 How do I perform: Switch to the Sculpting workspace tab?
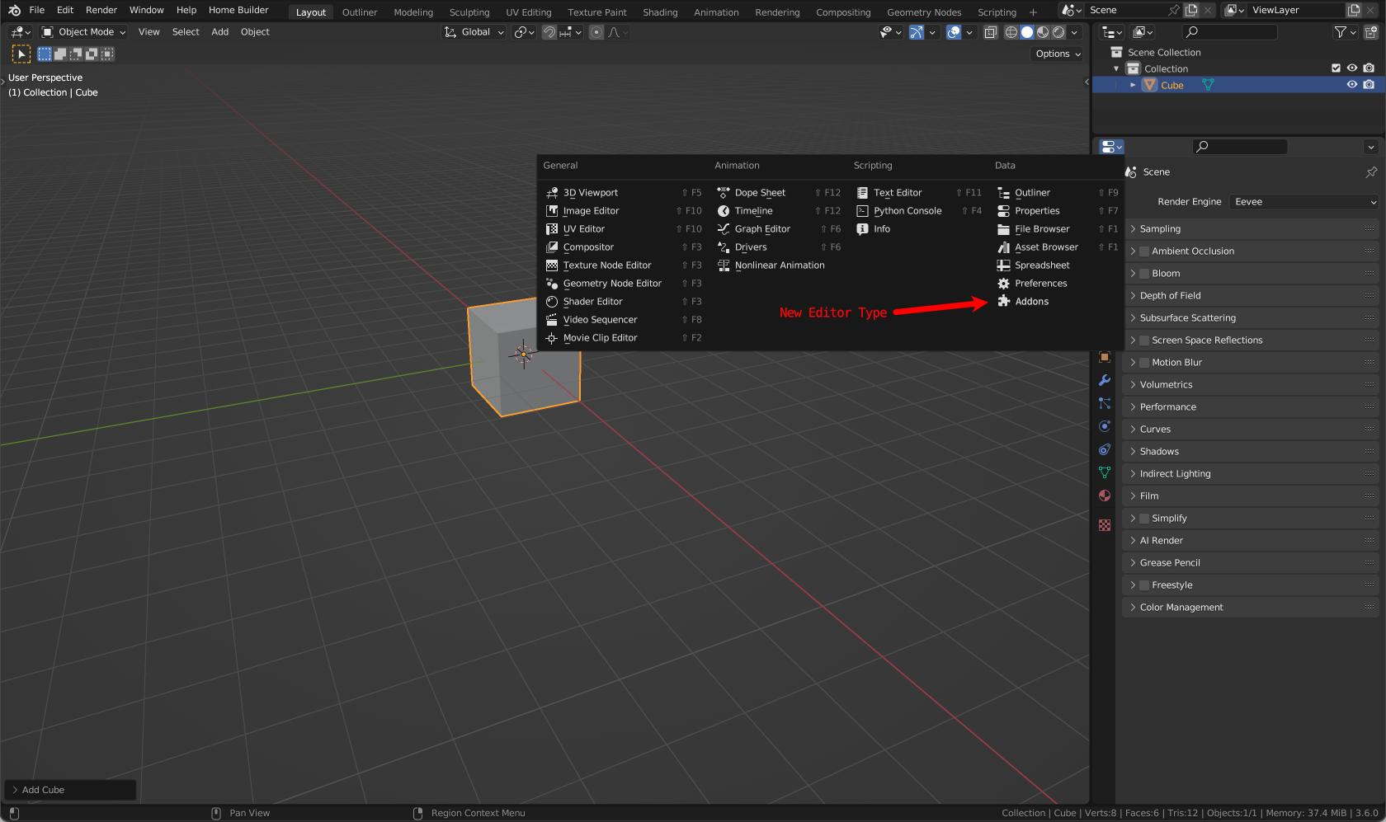(469, 12)
